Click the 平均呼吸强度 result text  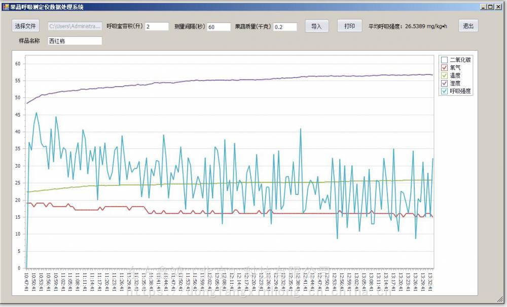pyautogui.click(x=408, y=26)
